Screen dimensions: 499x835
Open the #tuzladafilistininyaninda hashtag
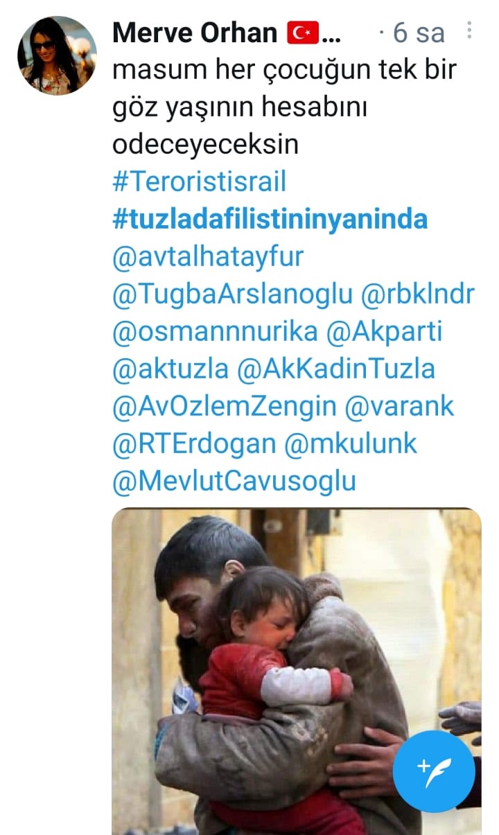[270, 220]
